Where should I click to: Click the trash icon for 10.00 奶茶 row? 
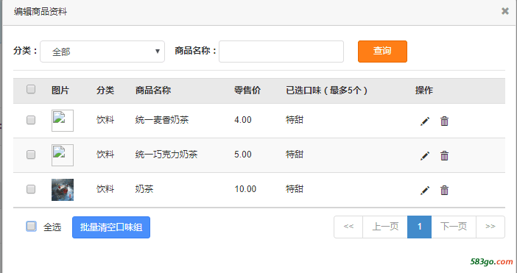(445, 191)
